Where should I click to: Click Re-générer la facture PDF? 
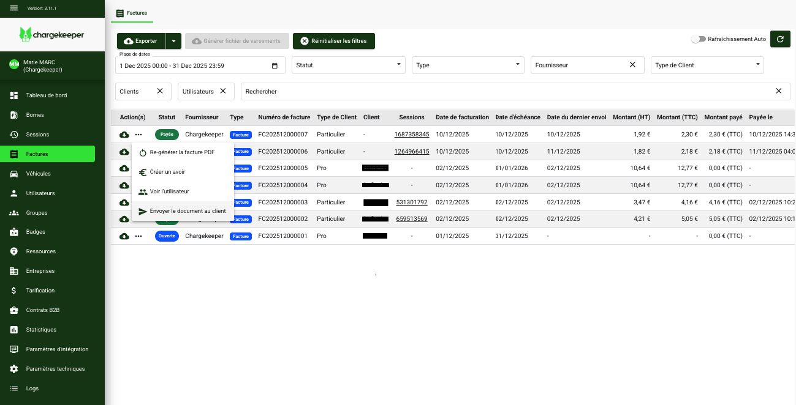[182, 152]
